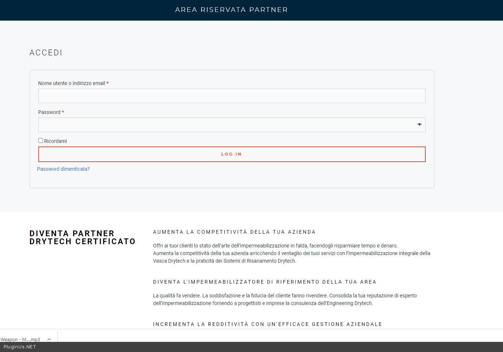Click the Diventa Partner Drytech Certificato heading
The width and height of the screenshot is (503, 352).
pyautogui.click(x=82, y=237)
